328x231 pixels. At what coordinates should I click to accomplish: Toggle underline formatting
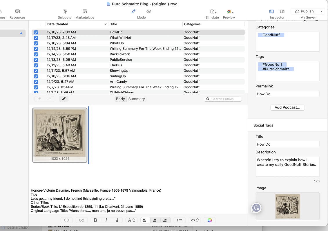click(117, 220)
